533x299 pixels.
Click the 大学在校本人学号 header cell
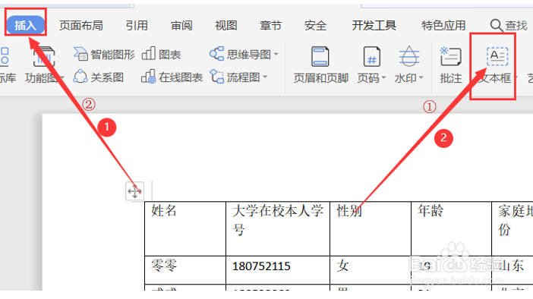click(278, 228)
